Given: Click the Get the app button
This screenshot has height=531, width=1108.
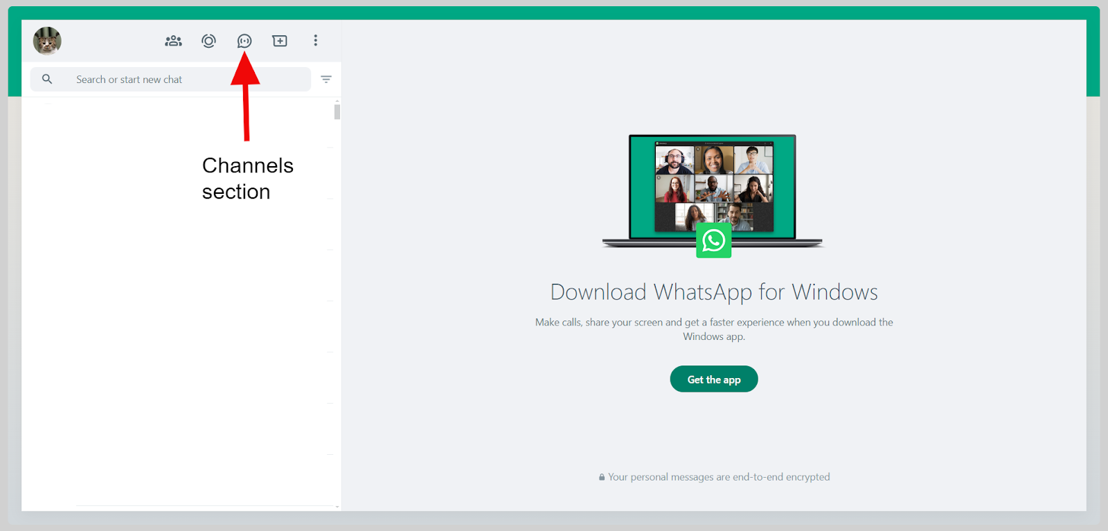Looking at the screenshot, I should (x=714, y=379).
